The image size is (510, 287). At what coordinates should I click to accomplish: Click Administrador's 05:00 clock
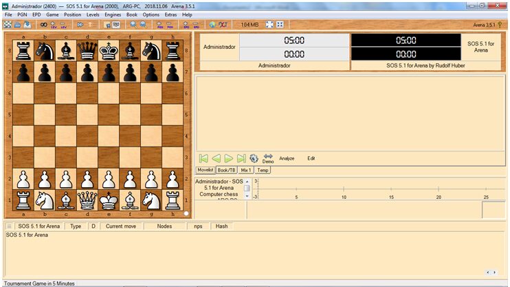coord(294,41)
